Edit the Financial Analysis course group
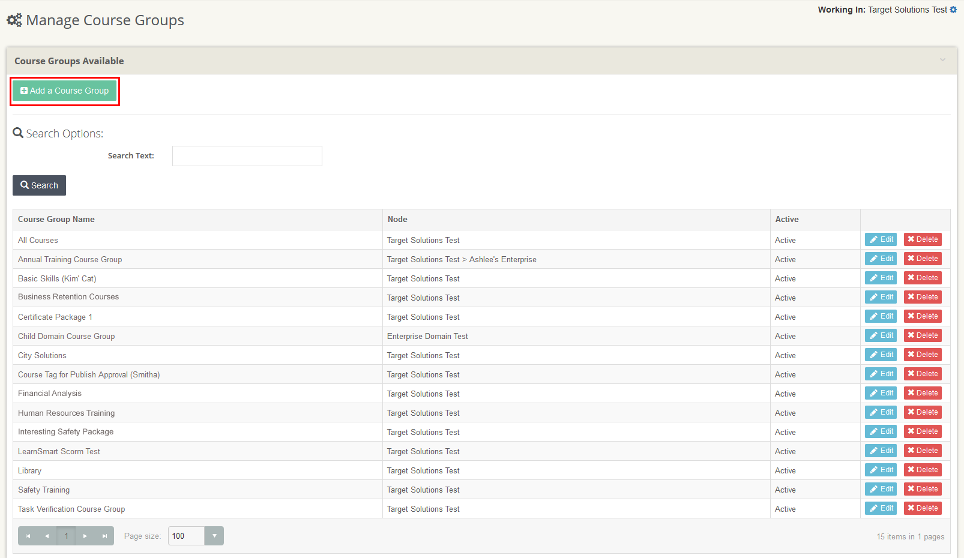 (x=881, y=393)
